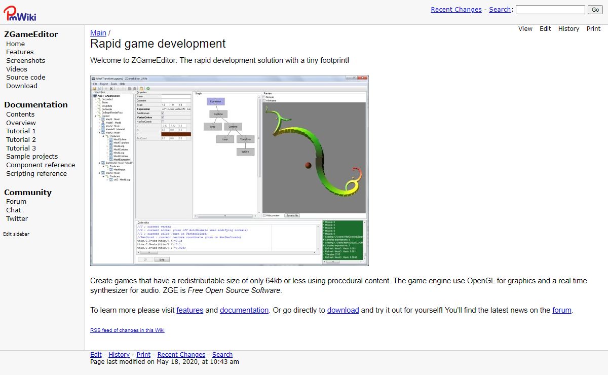Open Features in the sidebar

pos(20,52)
